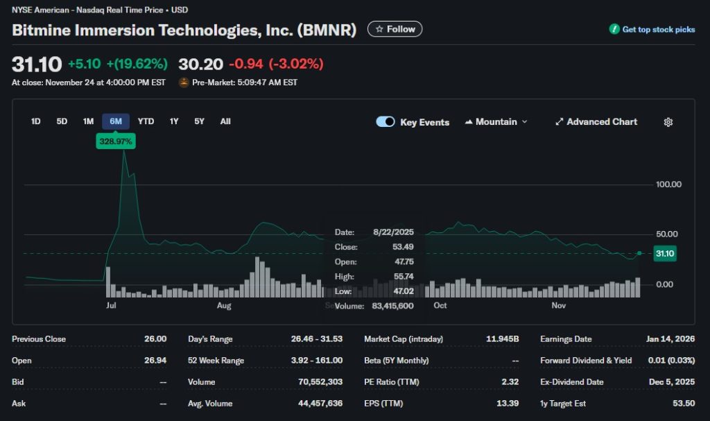Toggle the Key Events switch off

point(386,121)
